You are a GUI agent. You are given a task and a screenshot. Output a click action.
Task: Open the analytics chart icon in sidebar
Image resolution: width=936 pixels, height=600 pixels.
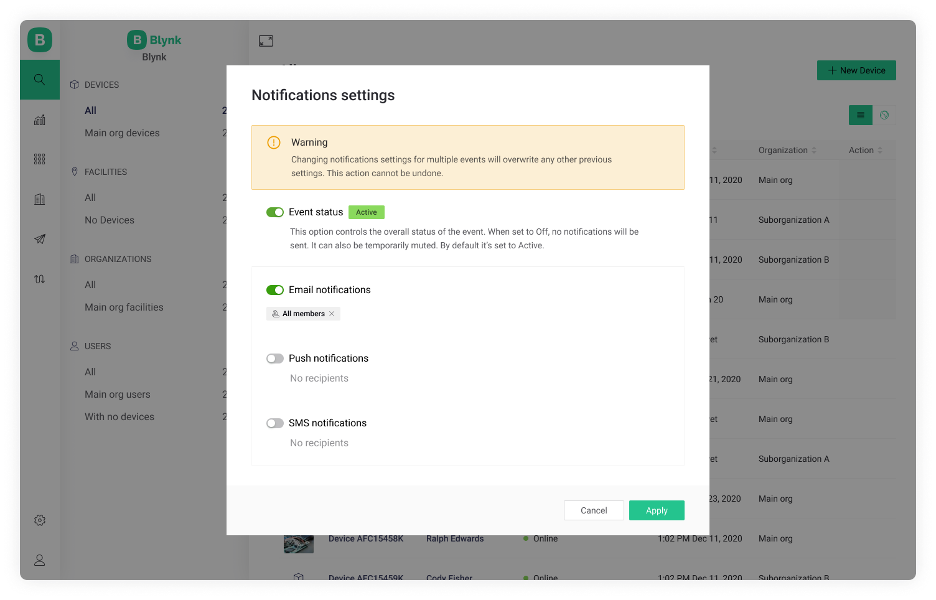point(39,120)
